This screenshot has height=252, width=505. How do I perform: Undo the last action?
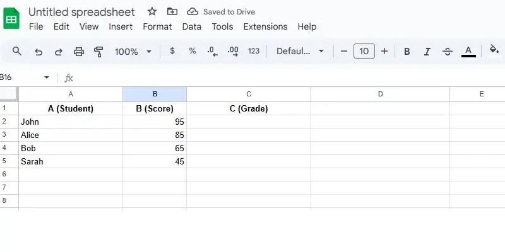[39, 52]
